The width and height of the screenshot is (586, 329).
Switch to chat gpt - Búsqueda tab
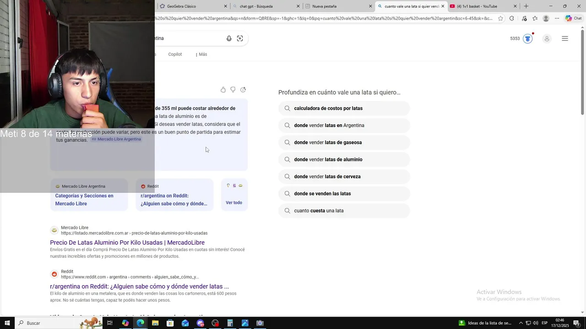(266, 6)
